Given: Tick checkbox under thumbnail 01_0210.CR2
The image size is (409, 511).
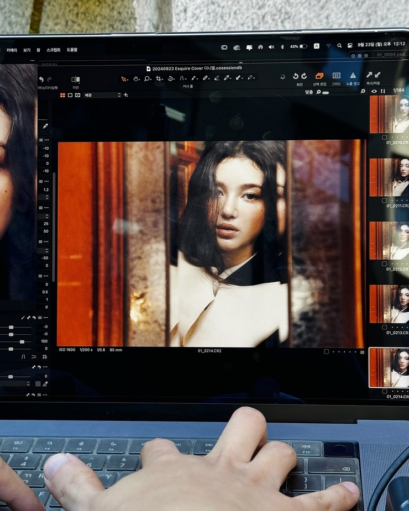Looking at the screenshot, I should click(385, 138).
